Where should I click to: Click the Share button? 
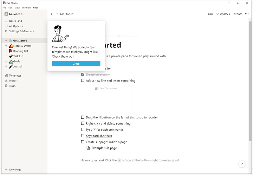[x=210, y=14]
